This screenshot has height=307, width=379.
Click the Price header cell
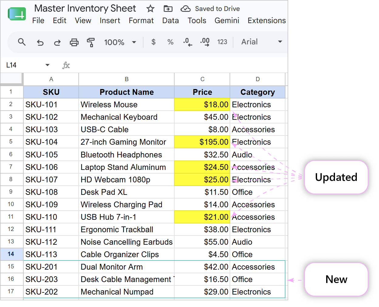click(202, 92)
